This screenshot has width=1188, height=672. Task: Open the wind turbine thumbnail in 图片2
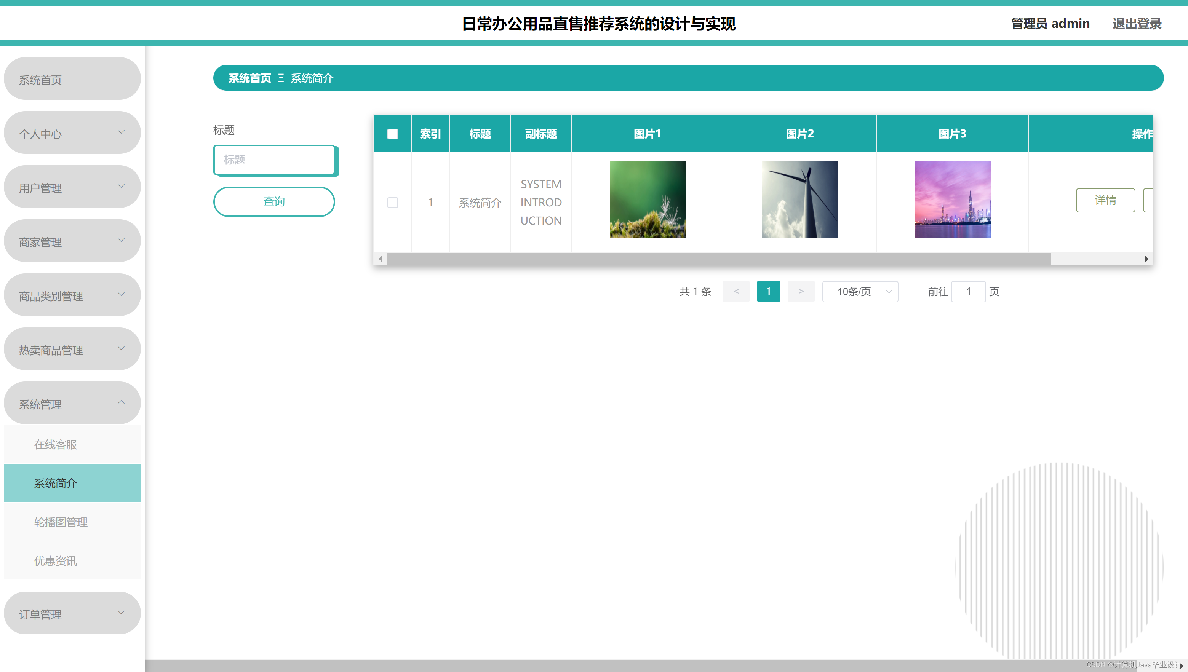pyautogui.click(x=800, y=200)
